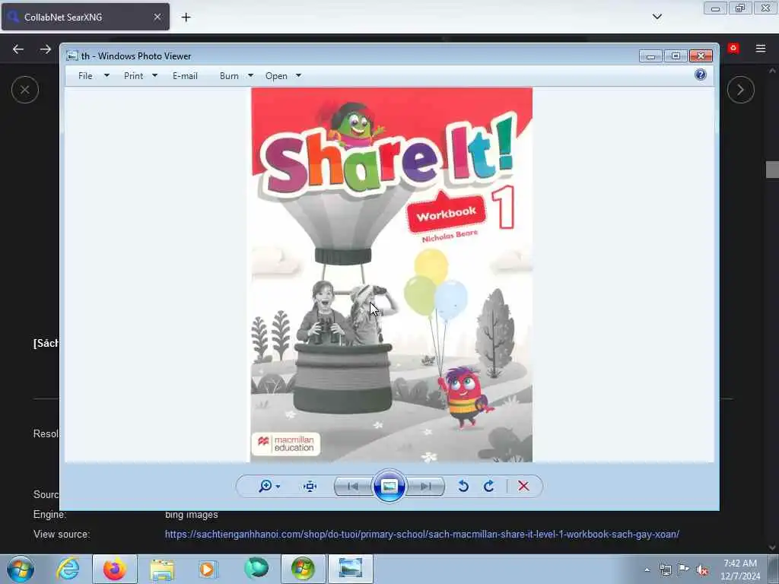Viewport: 779px width, 584px height.
Task: Go back in the browser
Action: 18,49
